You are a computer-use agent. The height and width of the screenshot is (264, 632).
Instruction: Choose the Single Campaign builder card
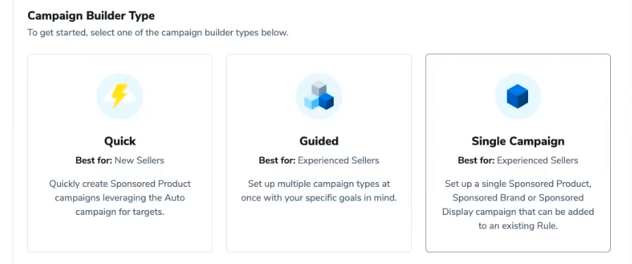518,153
